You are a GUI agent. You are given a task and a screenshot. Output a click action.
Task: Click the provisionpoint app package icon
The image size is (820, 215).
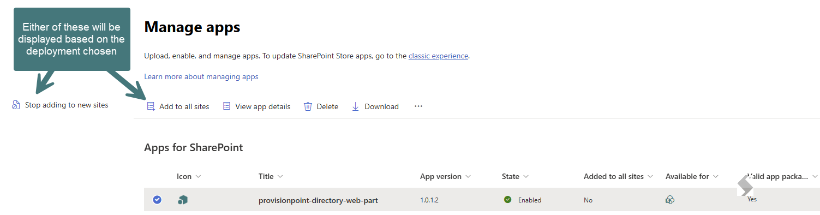point(183,200)
